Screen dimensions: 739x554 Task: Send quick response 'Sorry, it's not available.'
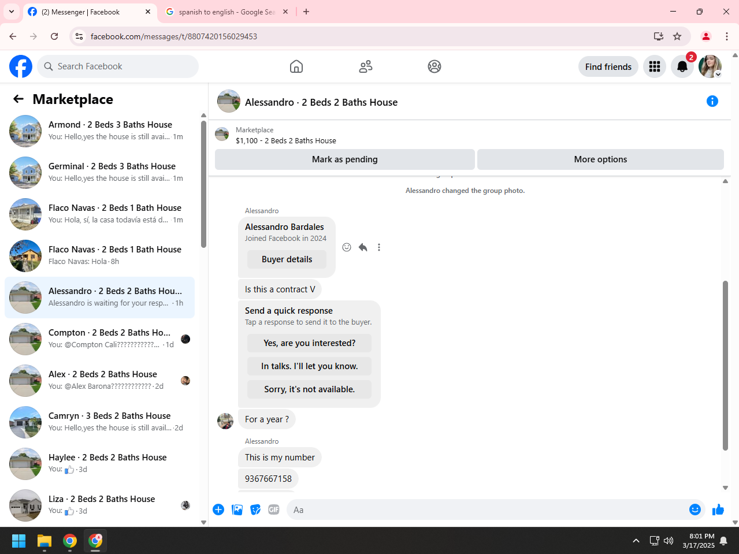pos(309,389)
